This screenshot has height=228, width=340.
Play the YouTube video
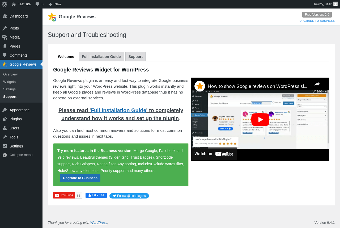tap(260, 120)
